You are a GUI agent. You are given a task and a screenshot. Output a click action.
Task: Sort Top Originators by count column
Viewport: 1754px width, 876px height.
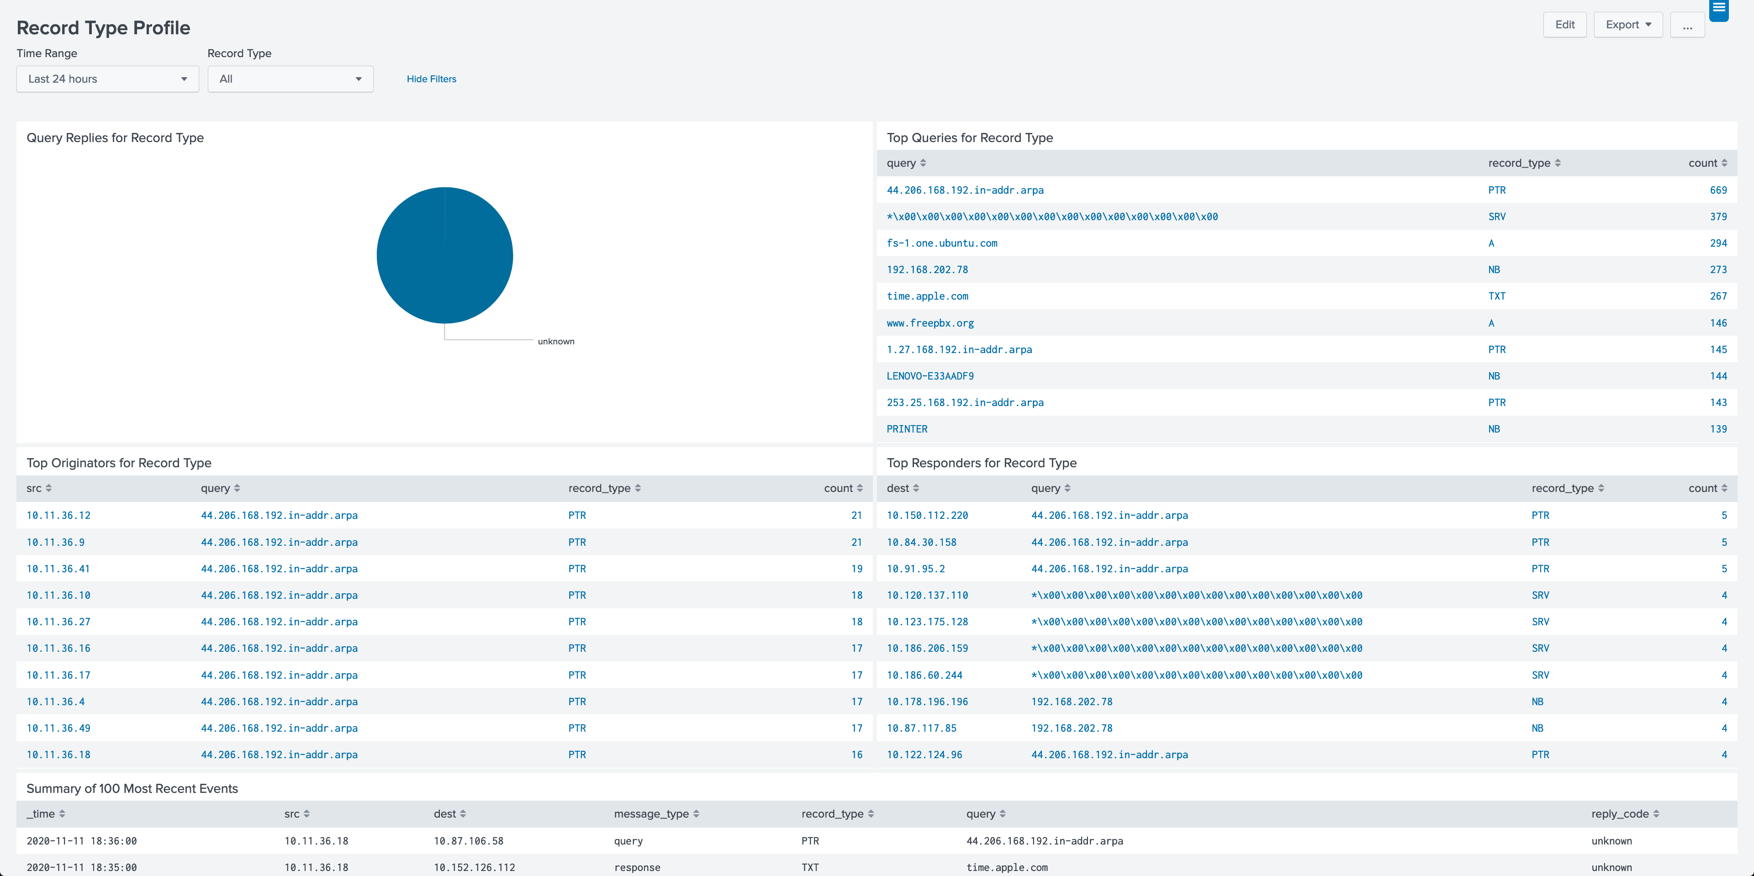(843, 489)
